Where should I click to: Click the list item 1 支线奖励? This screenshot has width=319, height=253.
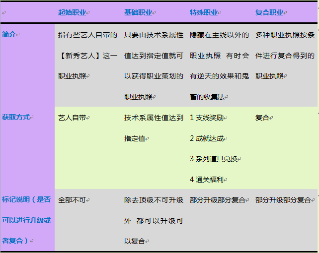click(x=207, y=118)
